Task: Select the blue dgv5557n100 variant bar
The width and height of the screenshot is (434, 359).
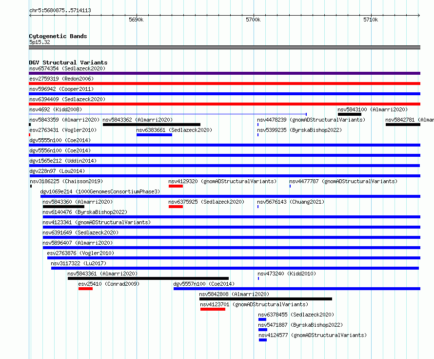Action: tap(297, 289)
